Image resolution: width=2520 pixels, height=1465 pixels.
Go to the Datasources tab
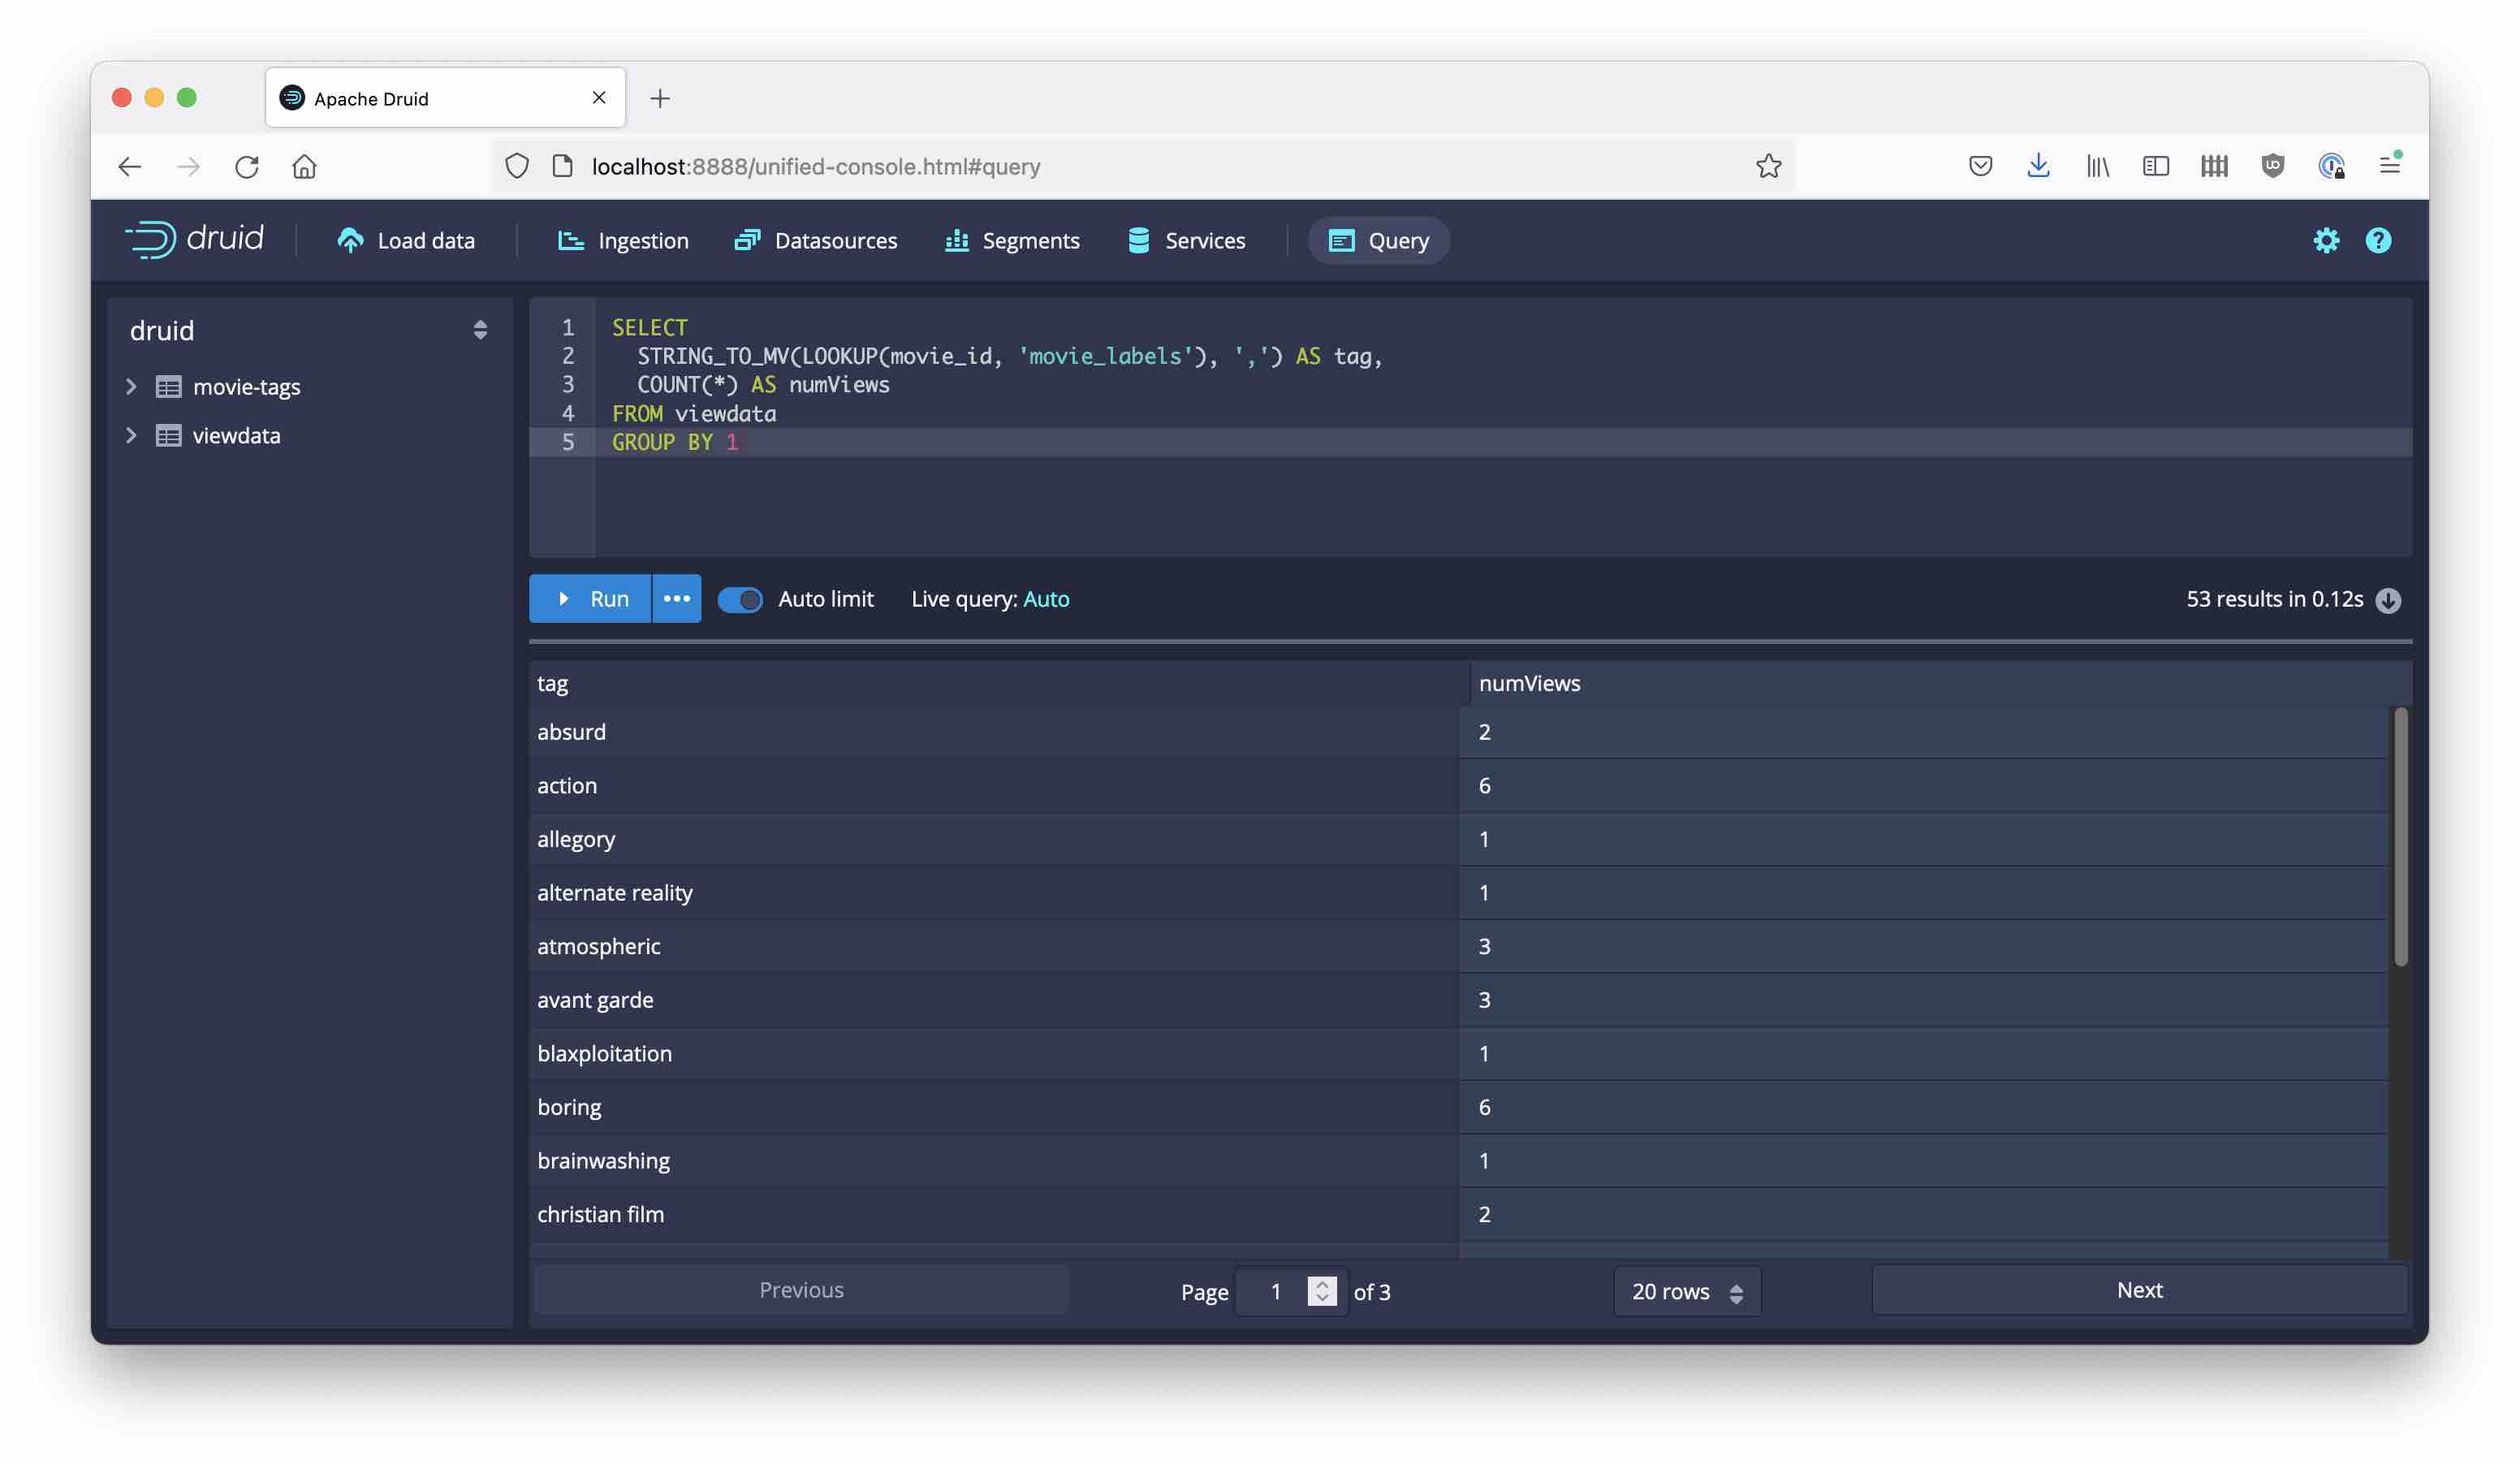[x=816, y=241]
